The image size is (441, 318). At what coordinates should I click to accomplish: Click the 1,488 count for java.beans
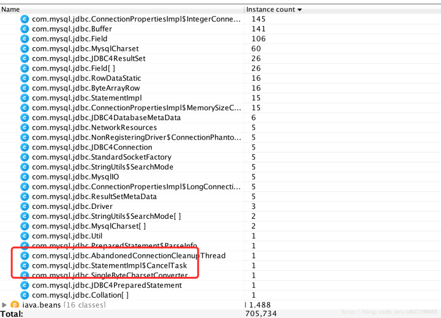pos(260,305)
